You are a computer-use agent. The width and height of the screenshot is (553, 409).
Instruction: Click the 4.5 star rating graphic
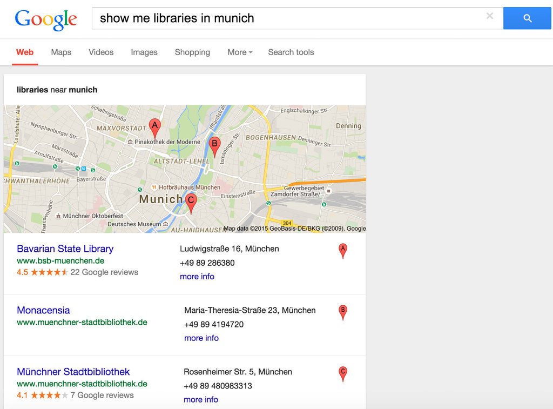click(49, 272)
